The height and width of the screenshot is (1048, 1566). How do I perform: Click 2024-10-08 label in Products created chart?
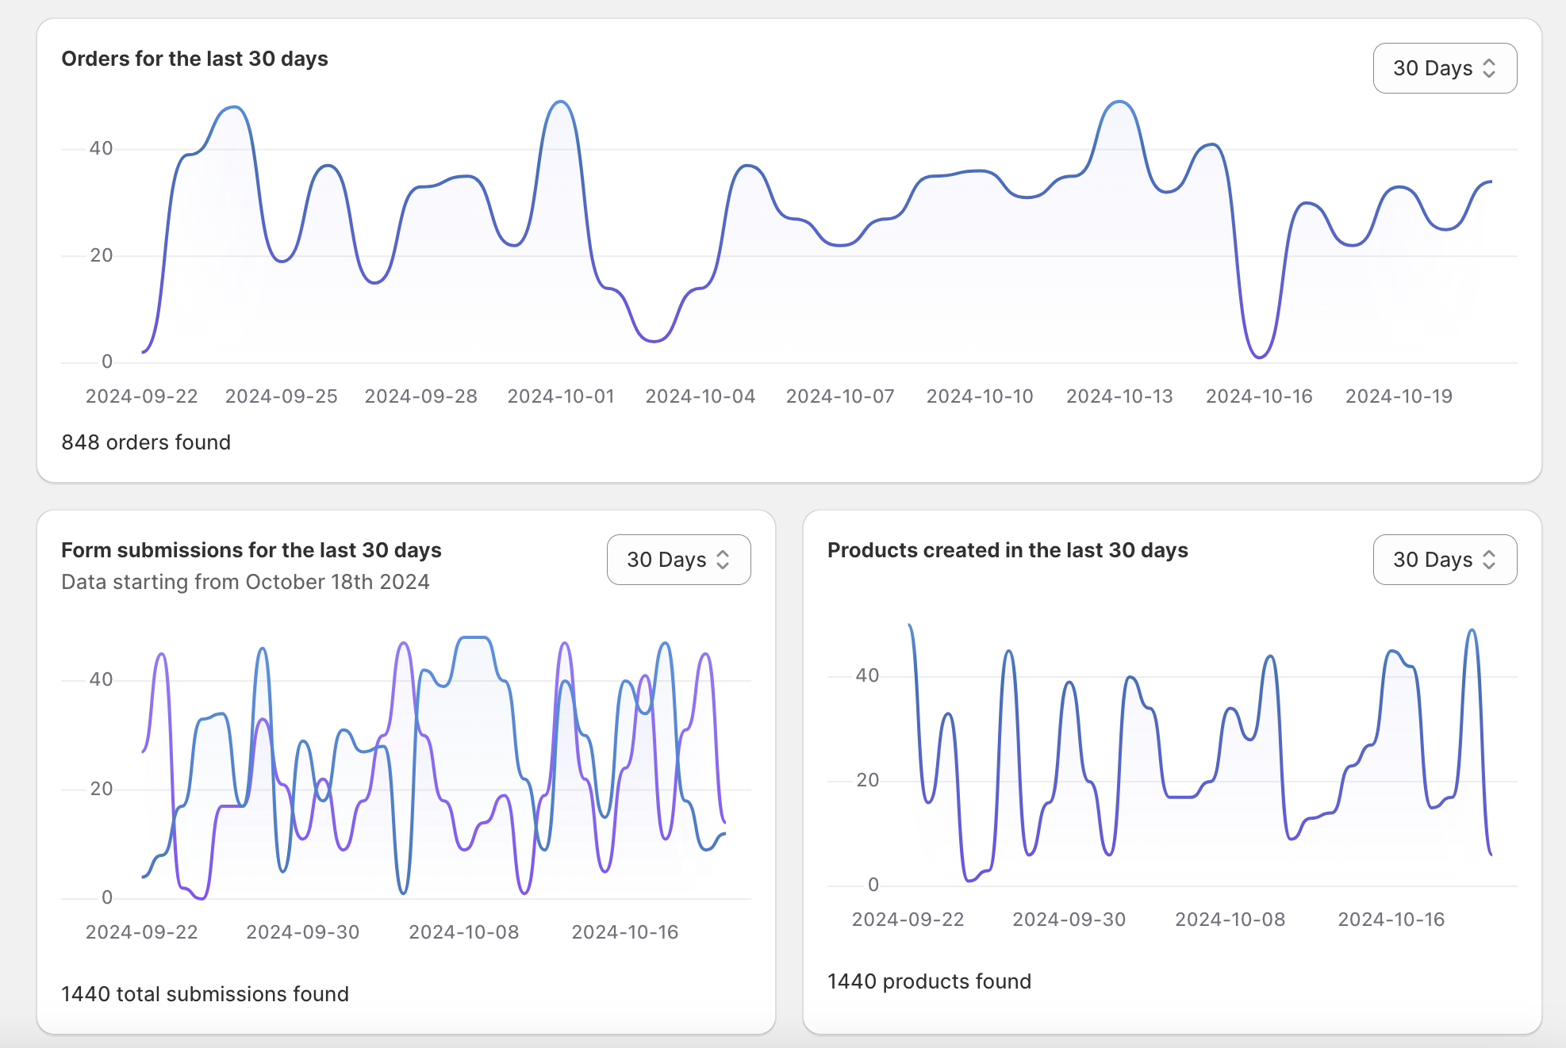(1230, 920)
